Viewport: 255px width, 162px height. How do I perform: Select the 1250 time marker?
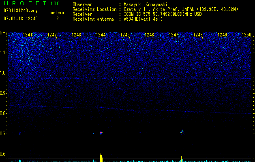[x=247, y=35]
